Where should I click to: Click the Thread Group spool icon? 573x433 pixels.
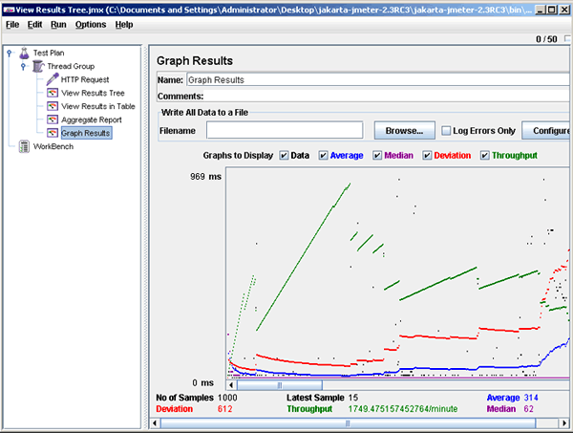click(37, 66)
